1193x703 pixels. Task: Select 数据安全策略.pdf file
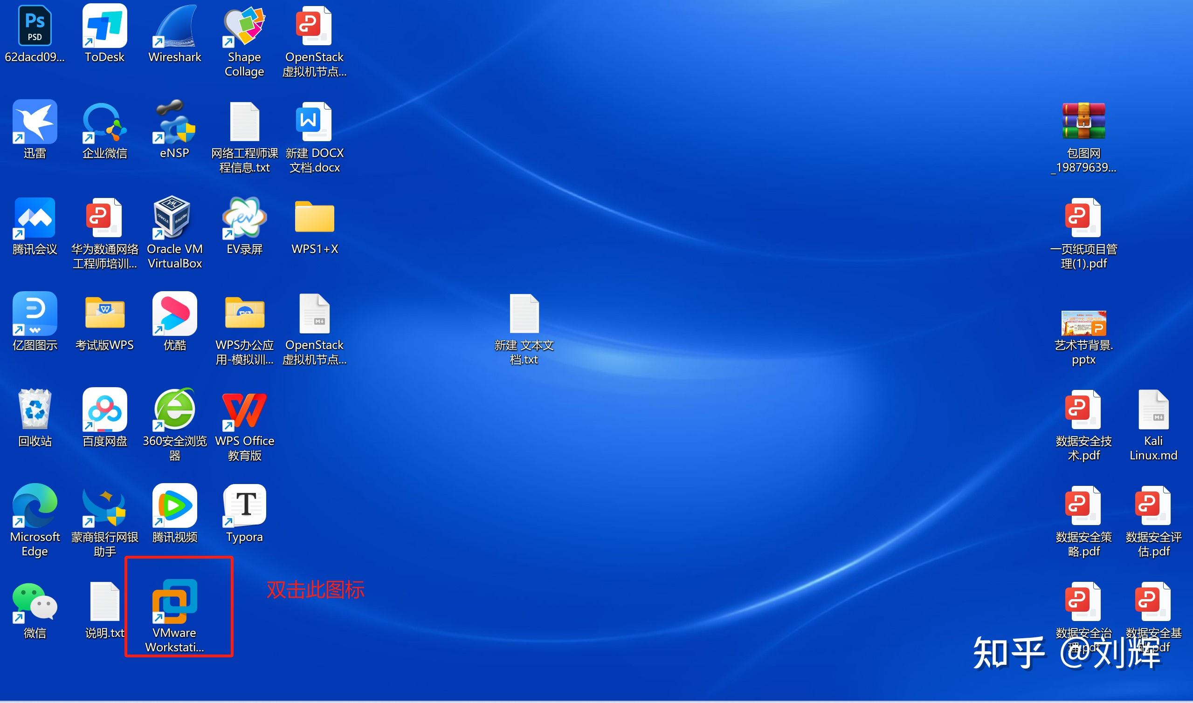[1083, 505]
